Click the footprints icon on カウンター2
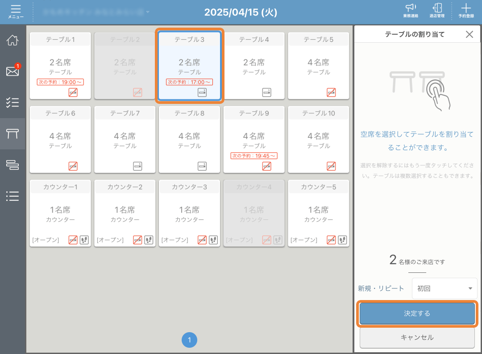The height and width of the screenshot is (354, 482). 149,240
